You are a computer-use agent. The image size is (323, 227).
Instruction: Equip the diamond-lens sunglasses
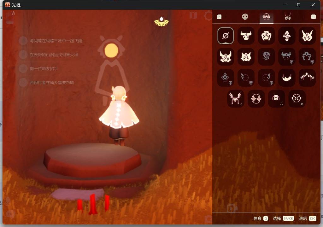(x=256, y=98)
